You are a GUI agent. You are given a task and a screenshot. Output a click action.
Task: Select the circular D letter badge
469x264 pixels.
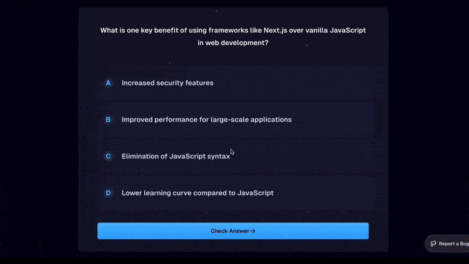[108, 193]
